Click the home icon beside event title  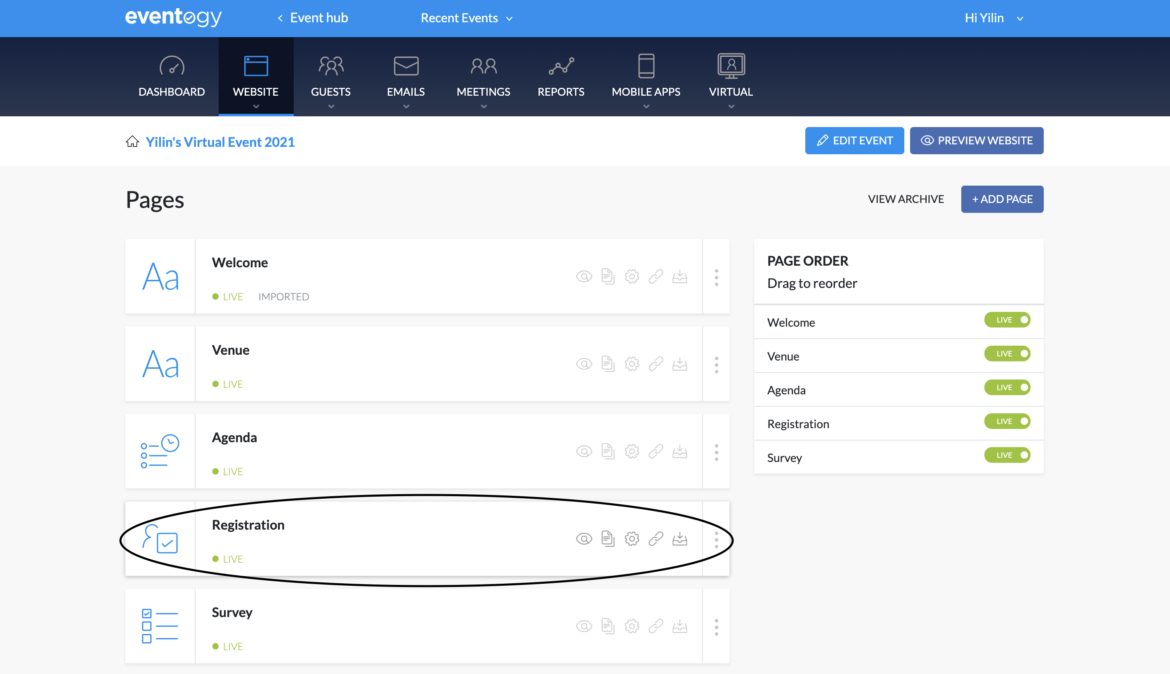[x=132, y=141]
